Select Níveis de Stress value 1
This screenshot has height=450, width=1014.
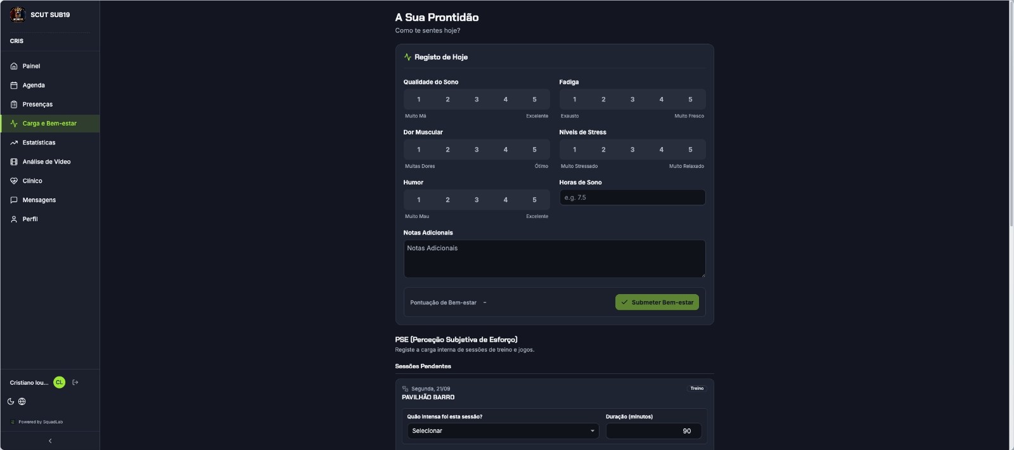coord(575,150)
